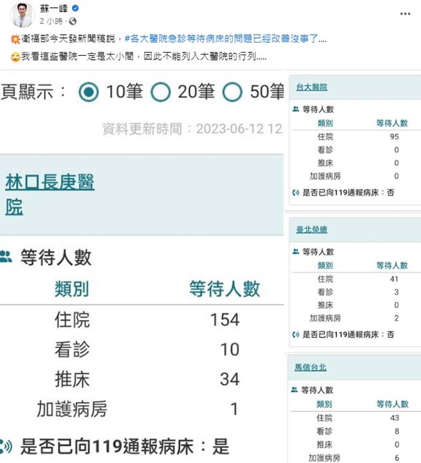Open the 林口長庚醫院 hospital link
This screenshot has height=463, width=421.
click(x=49, y=194)
